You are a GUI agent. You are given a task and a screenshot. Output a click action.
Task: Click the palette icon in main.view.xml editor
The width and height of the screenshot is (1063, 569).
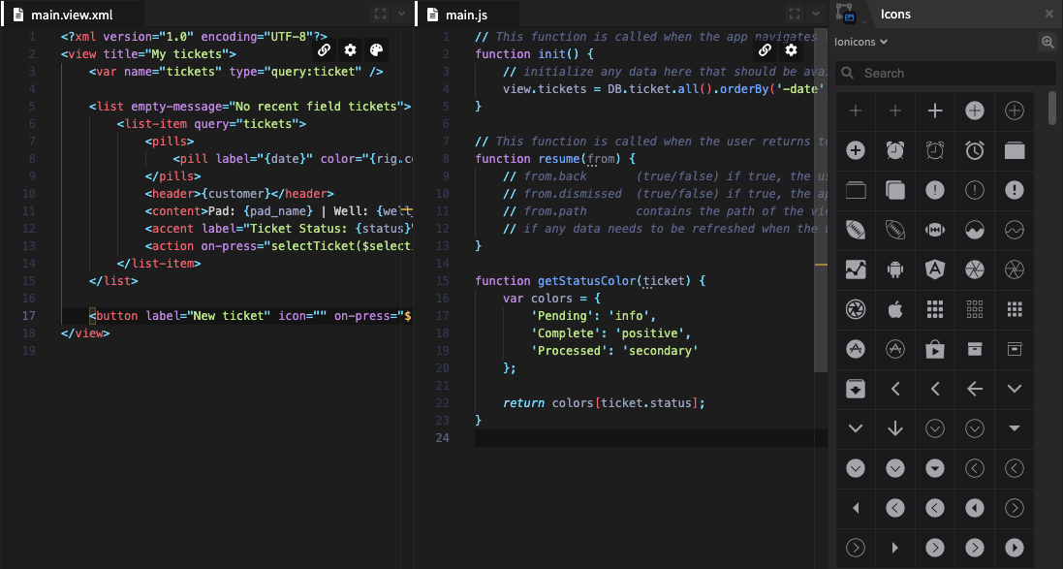pyautogui.click(x=377, y=50)
